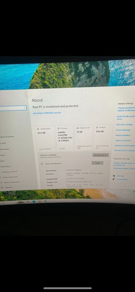Click the Clipboard icon in sidebar
The height and width of the screenshot is (292, 135).
click(2, 188)
